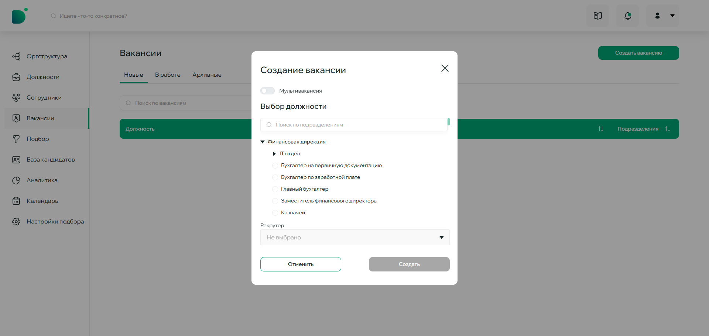Focus Поиск по подразделениям field

(x=354, y=125)
